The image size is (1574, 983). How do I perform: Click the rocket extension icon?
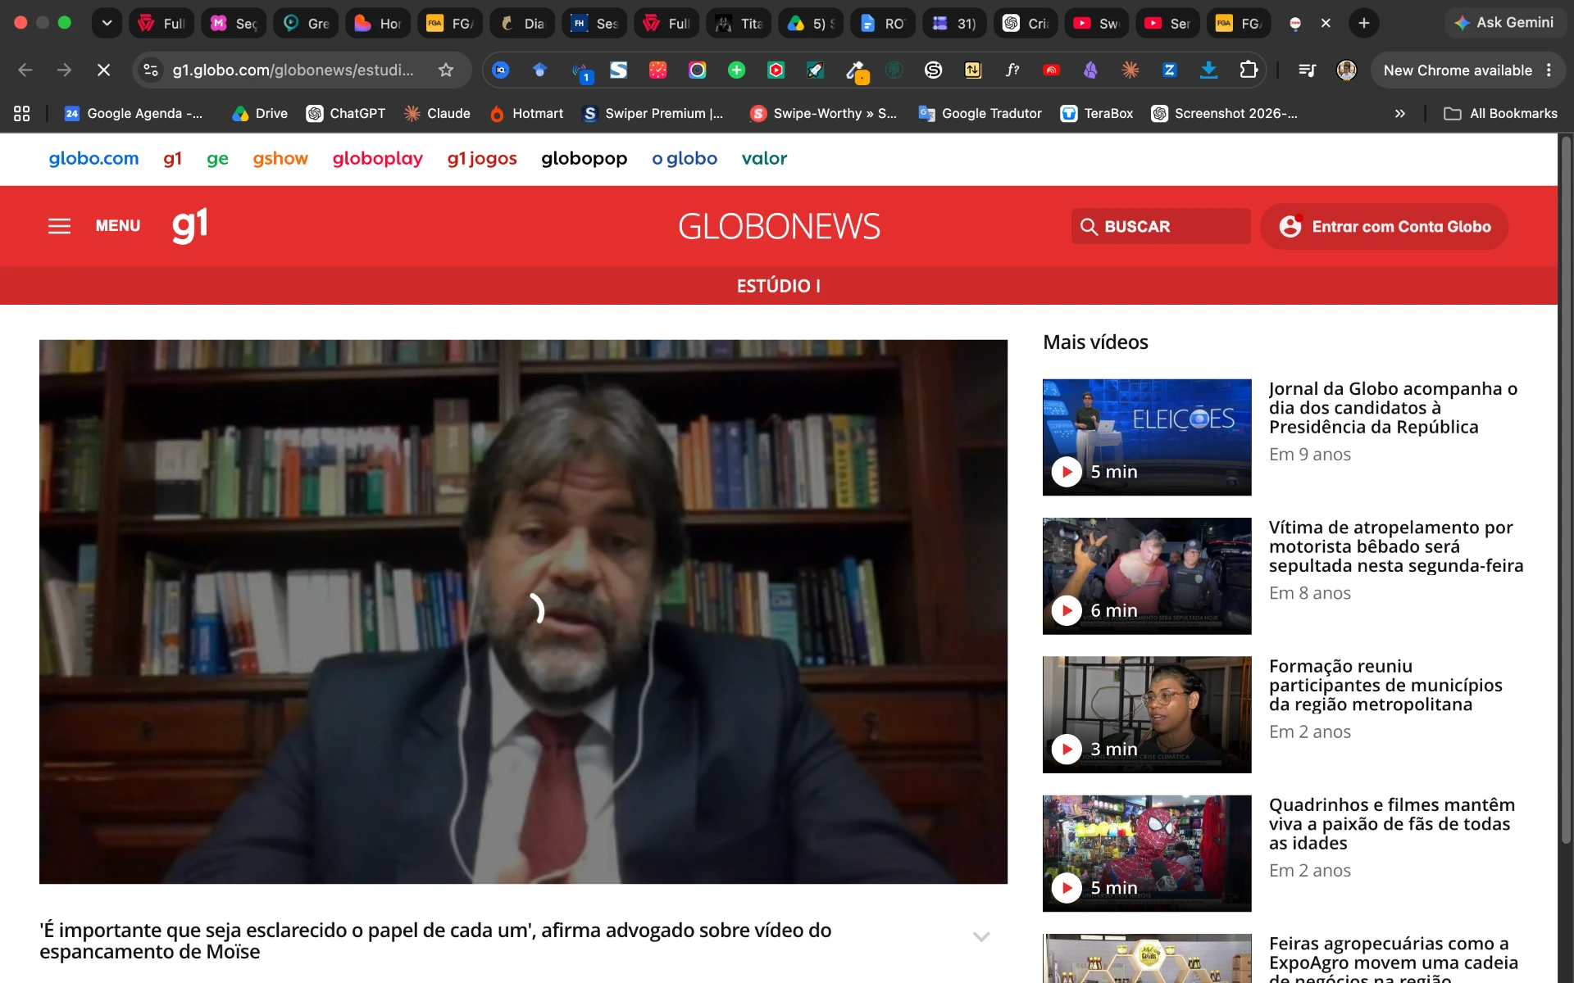pyautogui.click(x=816, y=70)
